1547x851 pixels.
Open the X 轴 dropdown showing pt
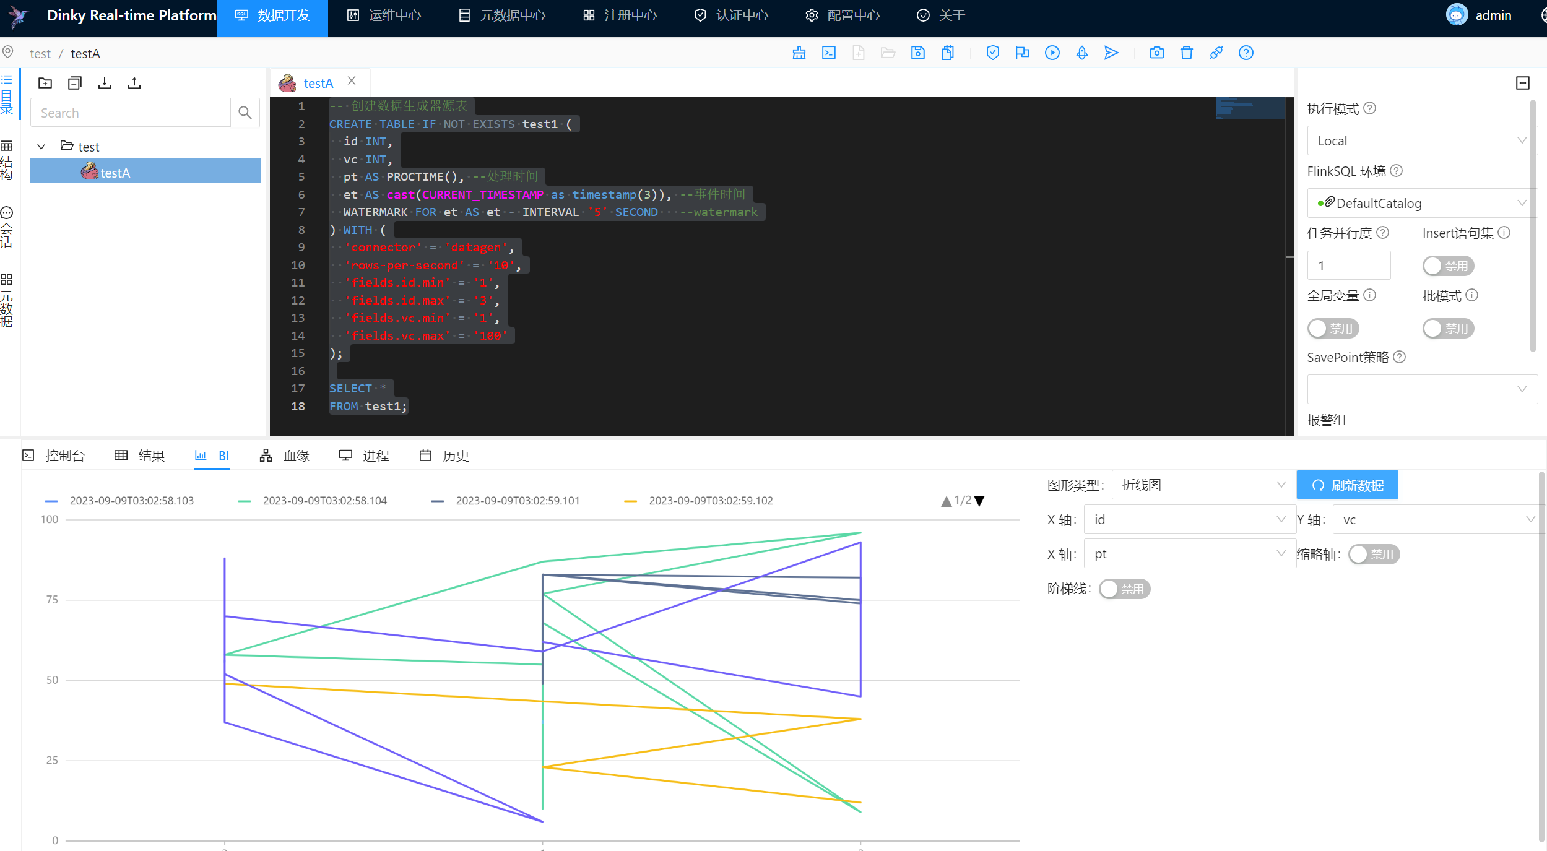click(1190, 554)
